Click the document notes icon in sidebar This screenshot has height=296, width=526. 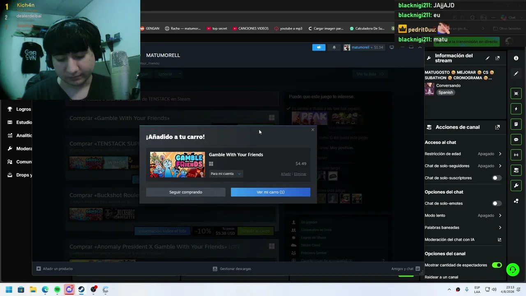tap(516, 124)
